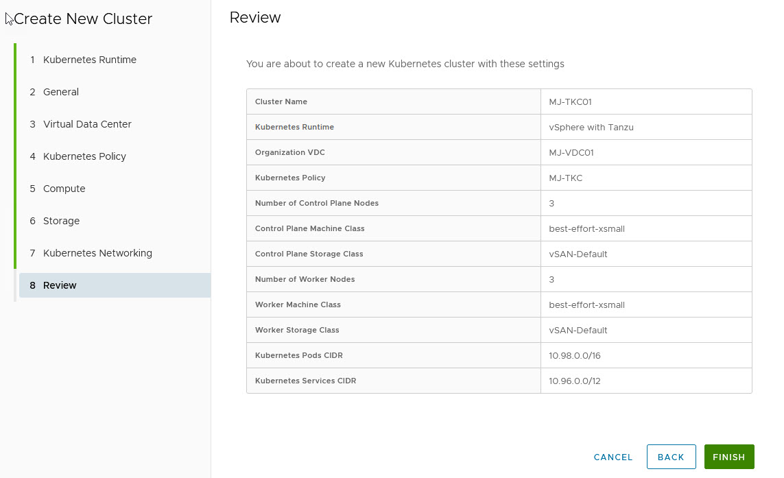Click the Worker Storage Class row label
Viewport: 784px width, 478px height.
tap(296, 330)
